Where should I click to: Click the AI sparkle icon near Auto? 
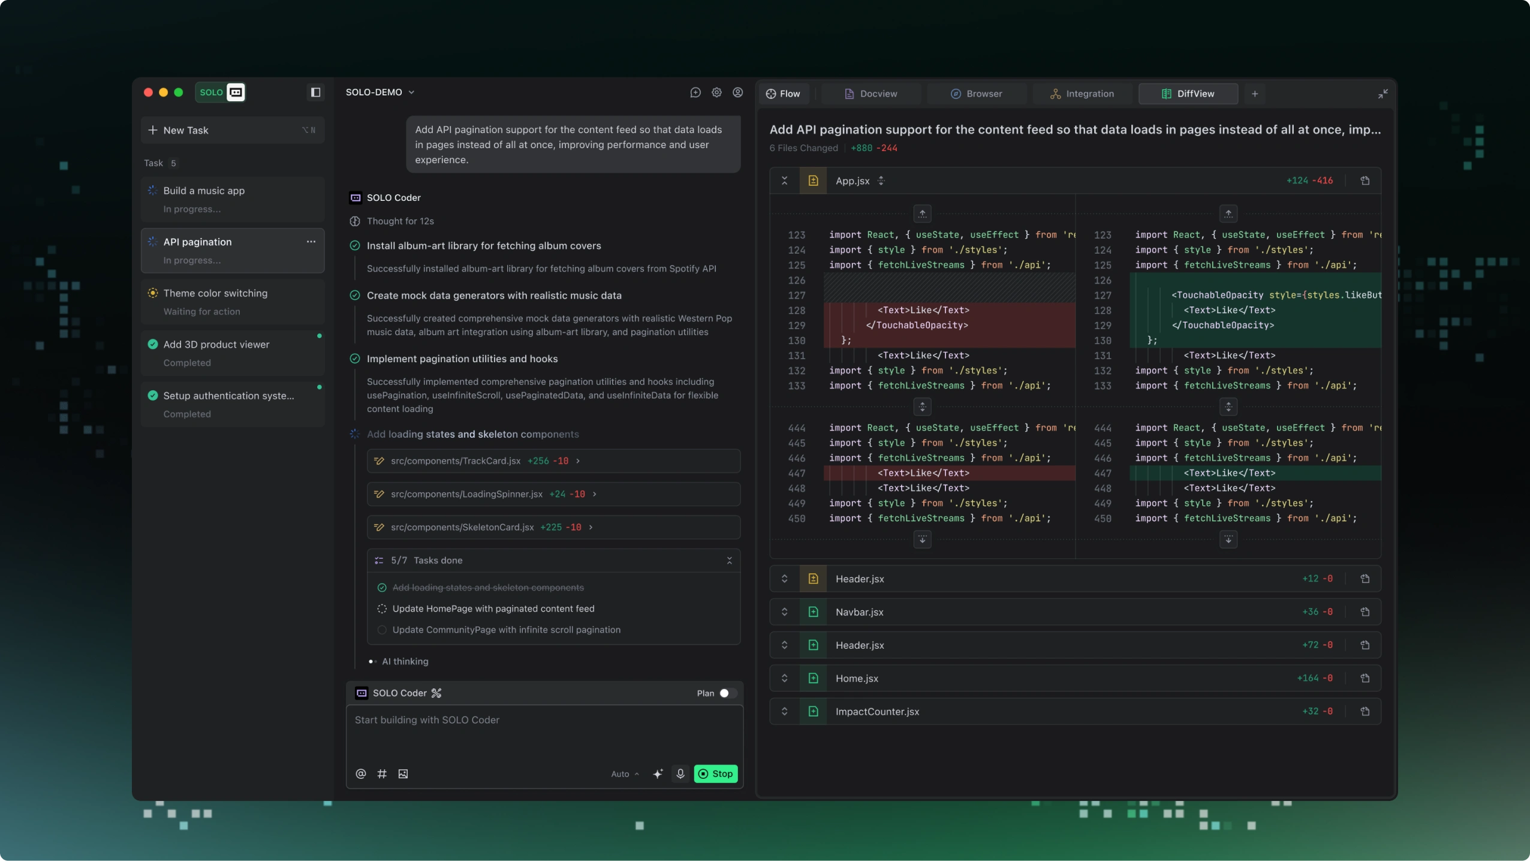coord(658,774)
